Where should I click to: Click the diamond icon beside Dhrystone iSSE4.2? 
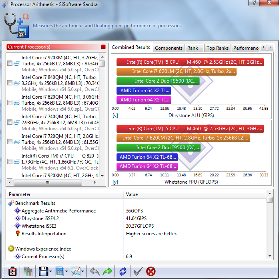pos(18,218)
